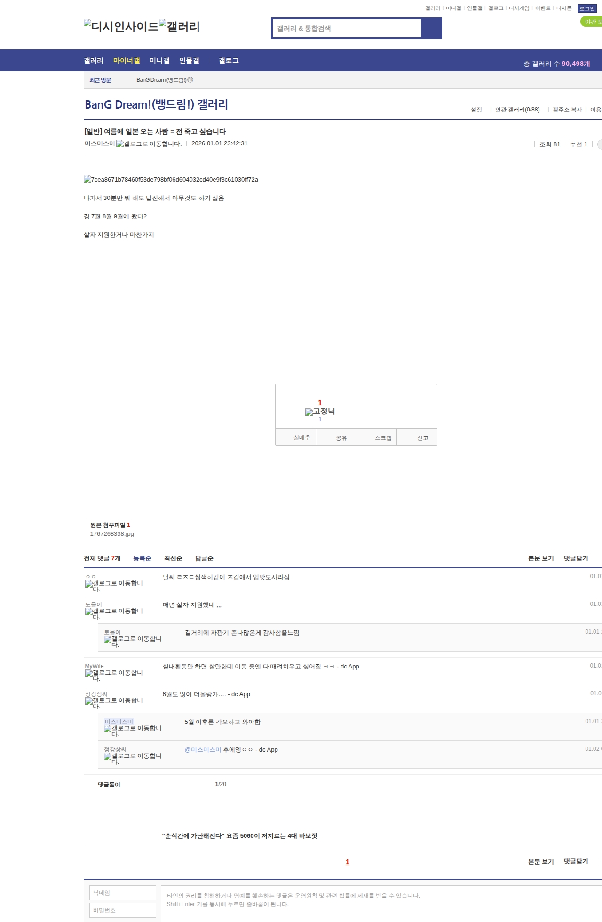Image resolution: width=602 pixels, height=922 pixels.
Task: Select 인물갤 in the blue navigation bar
Action: 189,60
